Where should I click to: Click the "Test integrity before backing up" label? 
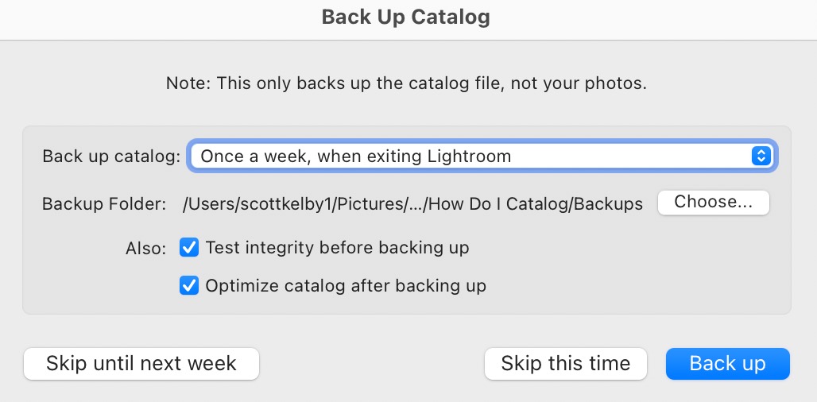coord(337,248)
